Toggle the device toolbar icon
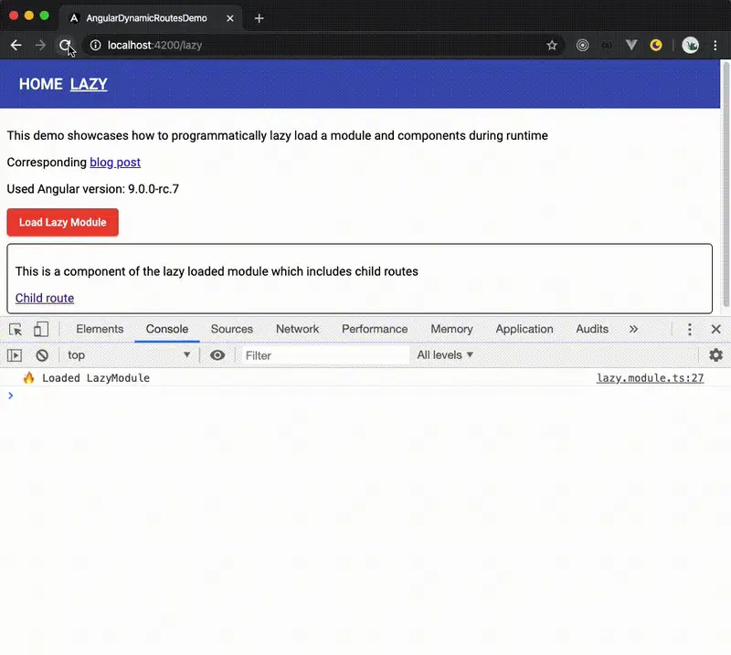731x655 pixels. pyautogui.click(x=41, y=329)
